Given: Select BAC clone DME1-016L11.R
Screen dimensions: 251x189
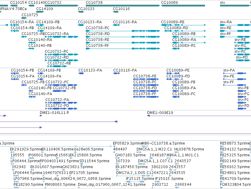Looking at the screenshot, I should click(55, 113).
